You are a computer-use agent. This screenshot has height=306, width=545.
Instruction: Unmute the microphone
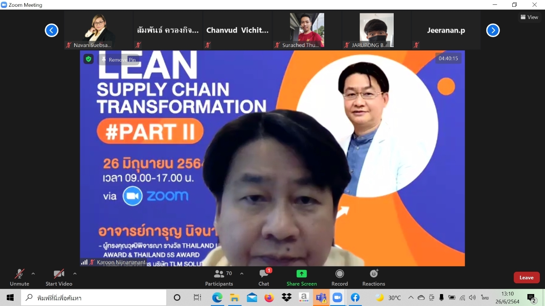(20, 278)
